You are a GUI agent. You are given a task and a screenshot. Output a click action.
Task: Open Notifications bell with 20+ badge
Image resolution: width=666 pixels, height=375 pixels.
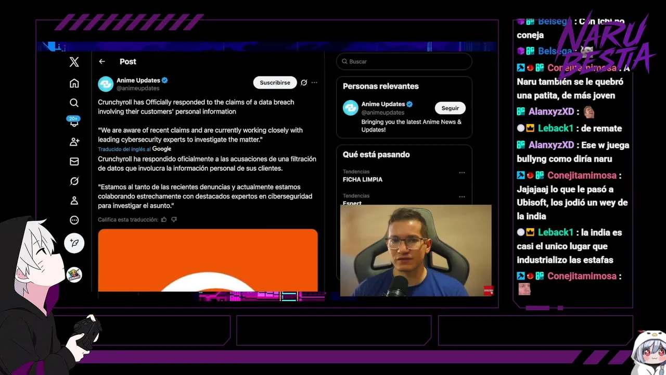point(74,122)
